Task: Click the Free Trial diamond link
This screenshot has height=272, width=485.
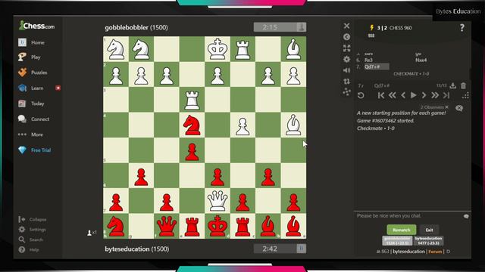Action: click(x=35, y=150)
